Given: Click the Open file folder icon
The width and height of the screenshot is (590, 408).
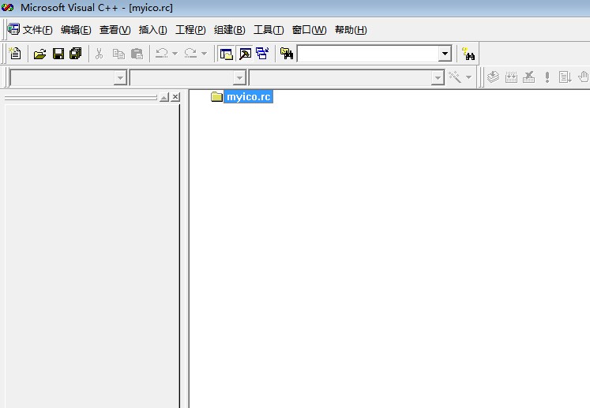Looking at the screenshot, I should click(x=39, y=54).
